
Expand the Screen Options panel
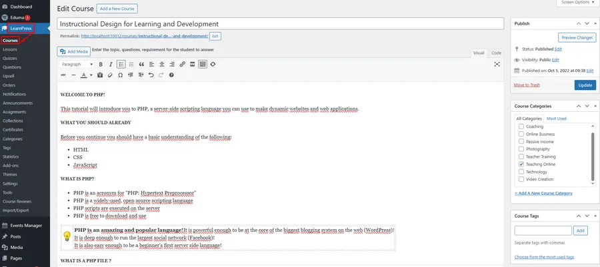coord(577,3)
